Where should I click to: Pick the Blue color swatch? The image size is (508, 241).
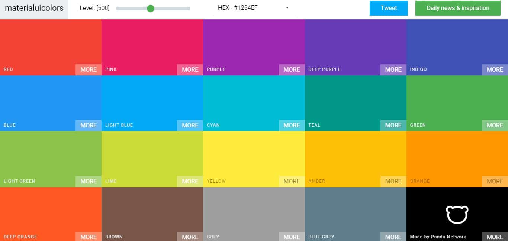[51, 103]
